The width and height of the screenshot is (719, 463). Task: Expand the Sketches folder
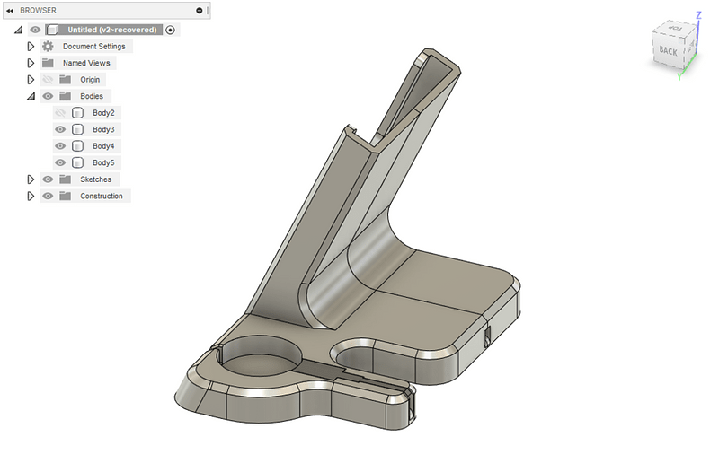(31, 179)
